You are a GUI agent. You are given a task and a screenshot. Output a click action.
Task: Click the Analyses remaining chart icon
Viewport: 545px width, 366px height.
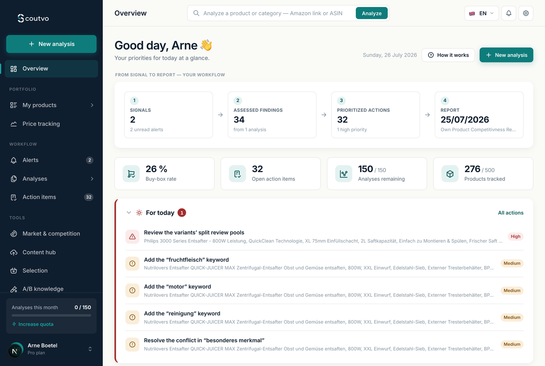(x=344, y=174)
